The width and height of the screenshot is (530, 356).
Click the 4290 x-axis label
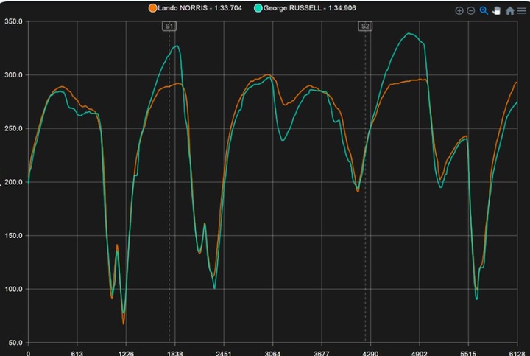pyautogui.click(x=370, y=353)
